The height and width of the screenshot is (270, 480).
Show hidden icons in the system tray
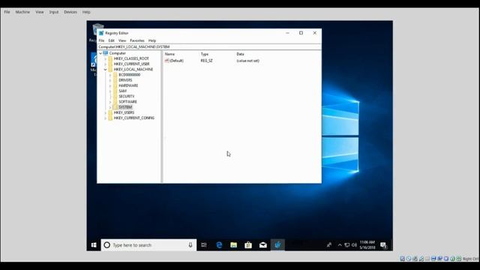[x=340, y=245]
